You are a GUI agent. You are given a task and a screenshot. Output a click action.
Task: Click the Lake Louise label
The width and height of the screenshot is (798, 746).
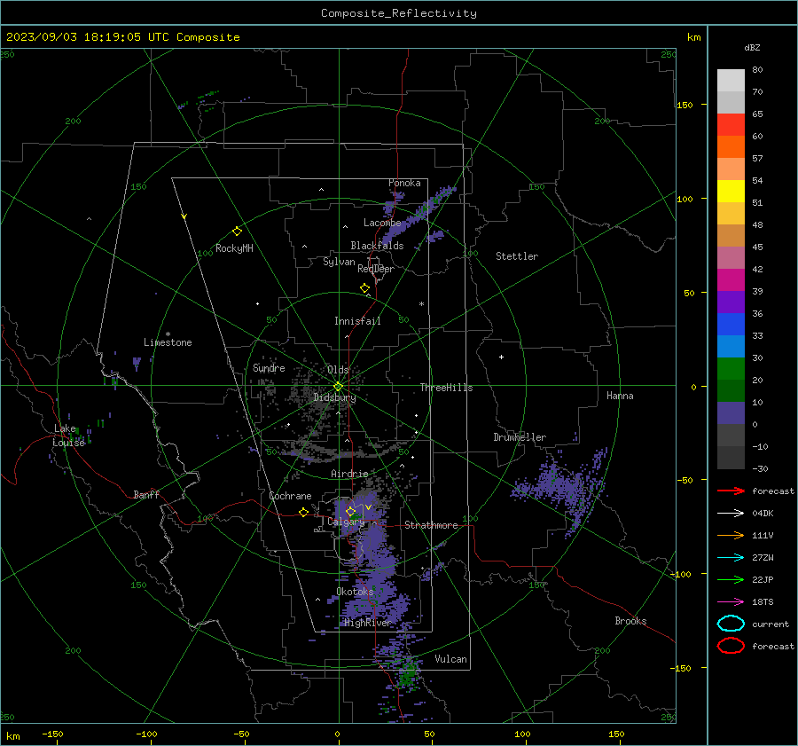click(68, 436)
